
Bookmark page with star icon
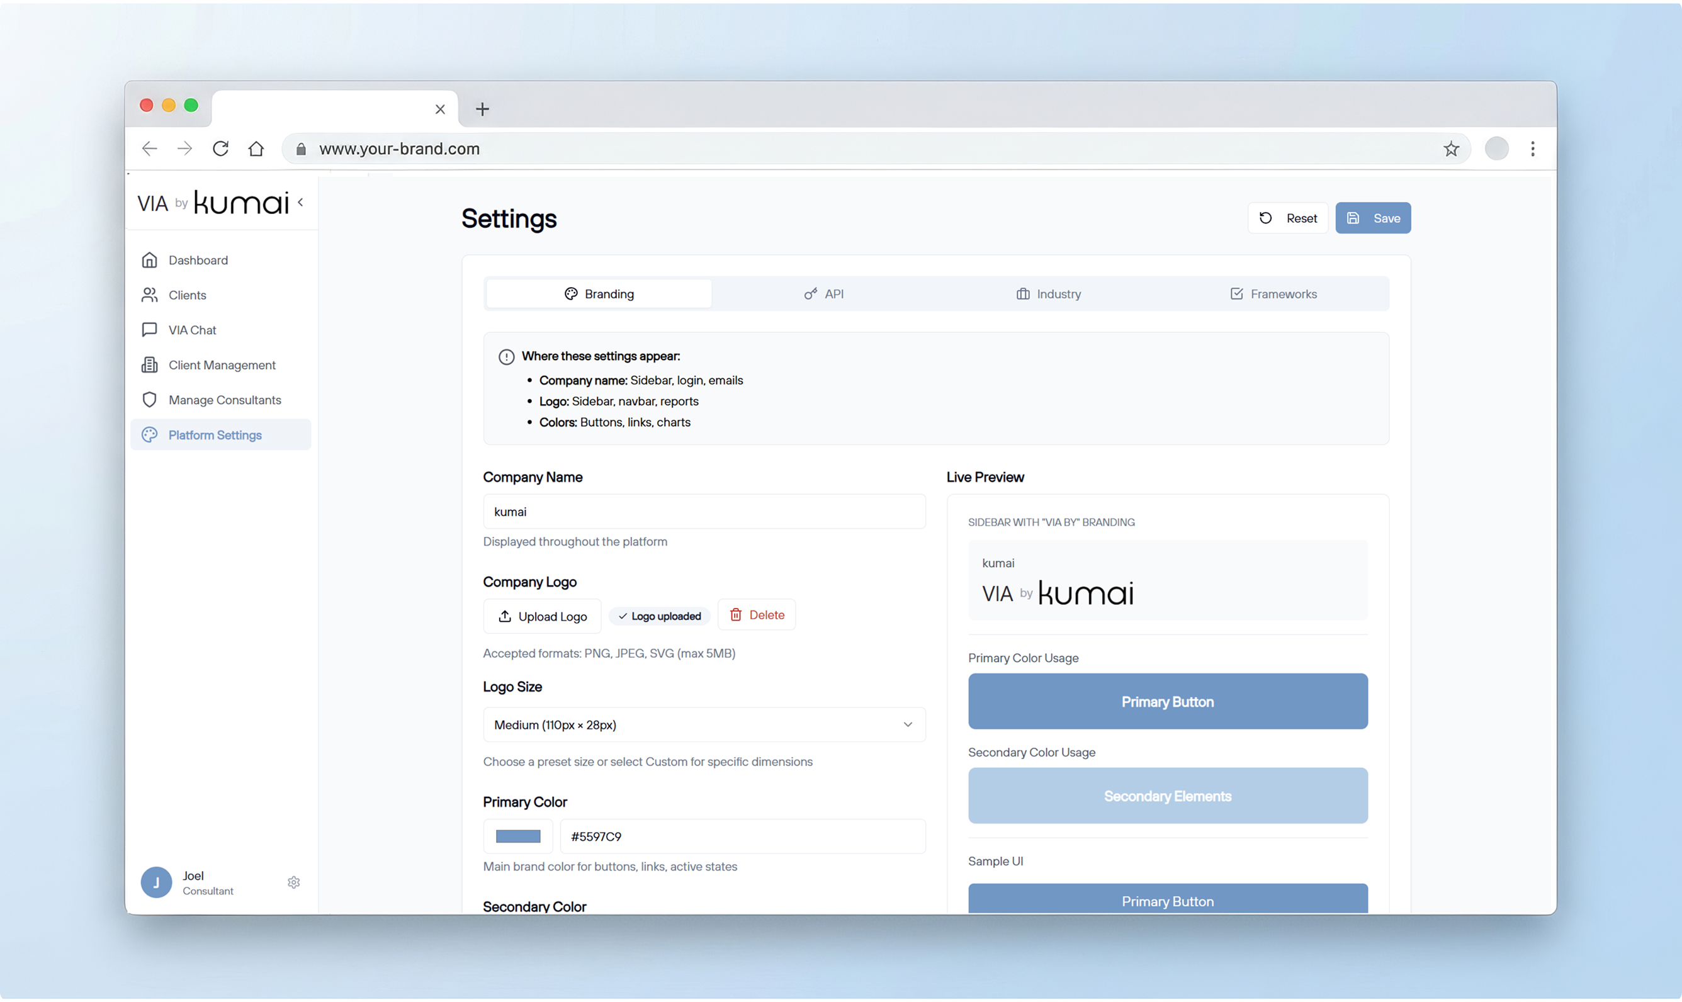pyautogui.click(x=1451, y=149)
